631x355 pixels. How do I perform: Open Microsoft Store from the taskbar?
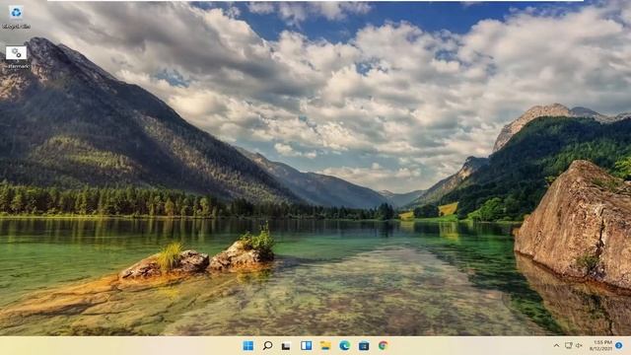point(364,346)
